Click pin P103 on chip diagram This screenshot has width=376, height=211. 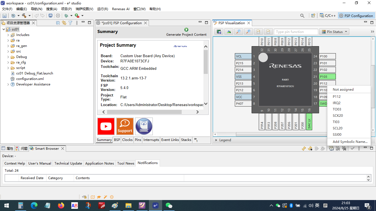(x=327, y=77)
